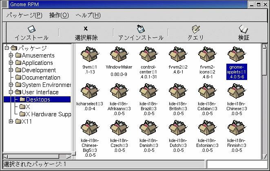Select the fvwm2-icons package icon

click(207, 54)
